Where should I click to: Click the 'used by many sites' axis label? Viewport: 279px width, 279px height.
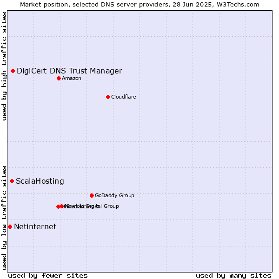point(233,276)
